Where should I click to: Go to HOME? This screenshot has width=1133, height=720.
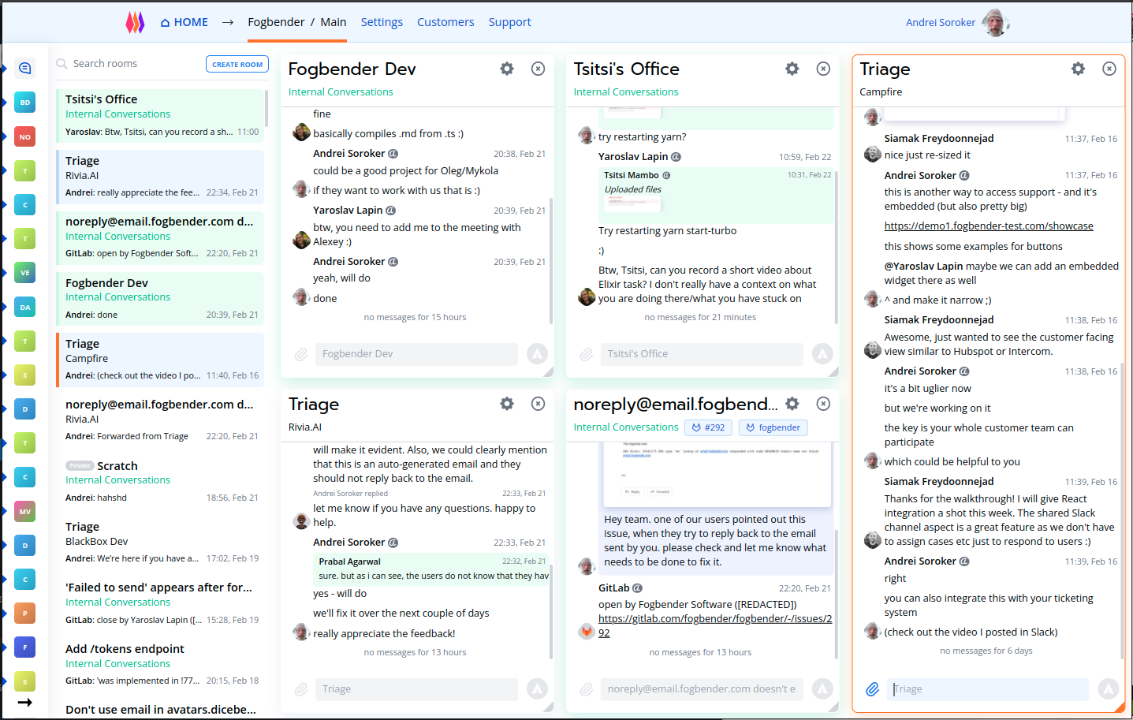click(x=184, y=22)
